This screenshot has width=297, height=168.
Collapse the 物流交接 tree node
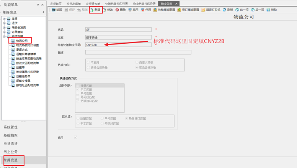[x=4, y=36]
